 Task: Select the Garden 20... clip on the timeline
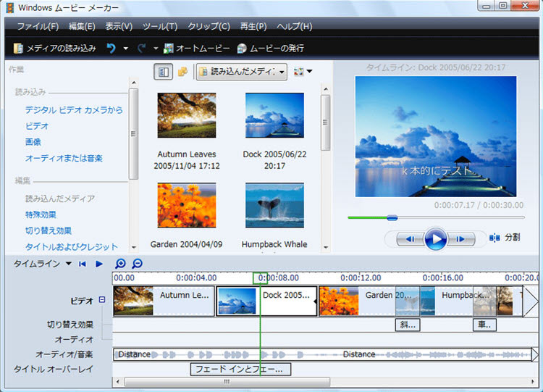[357, 301]
